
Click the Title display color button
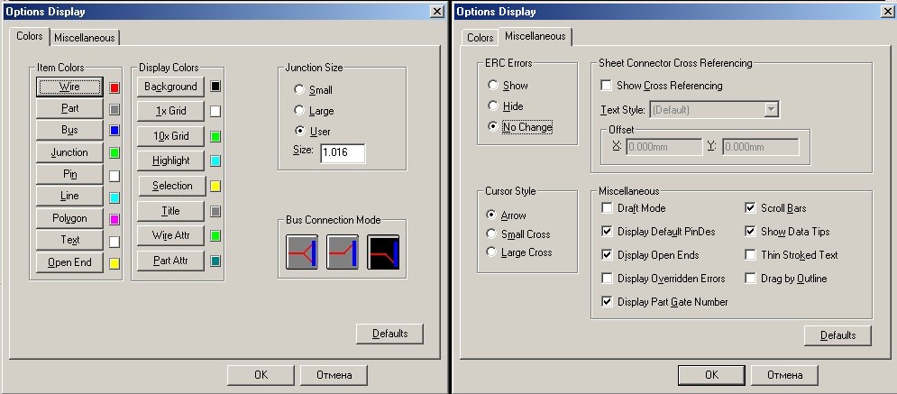tap(170, 211)
